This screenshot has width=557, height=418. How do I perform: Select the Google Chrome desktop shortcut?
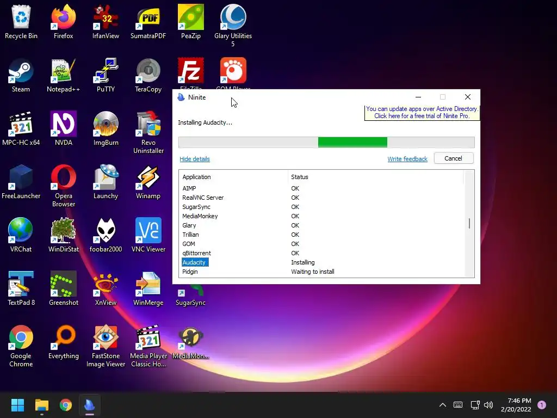(21, 346)
